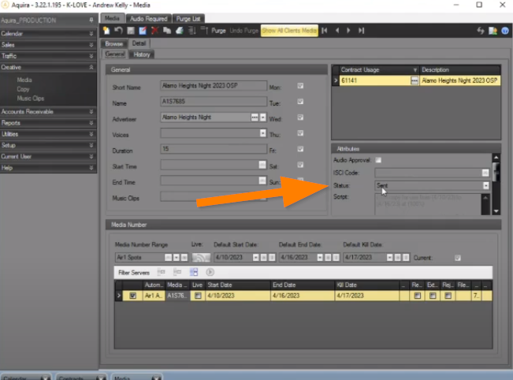Toggle the Sat checkbox
The width and height of the screenshot is (513, 380).
pos(300,165)
